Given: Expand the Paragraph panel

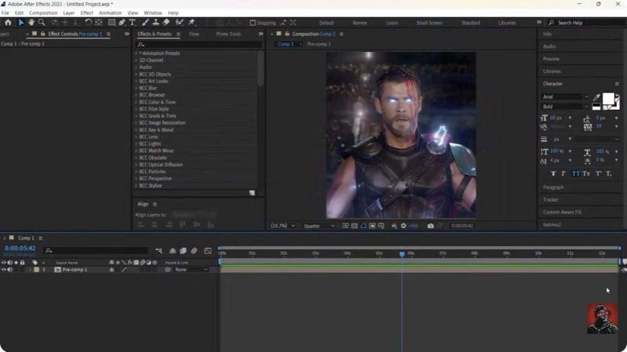Looking at the screenshot, I should pyautogui.click(x=553, y=188).
